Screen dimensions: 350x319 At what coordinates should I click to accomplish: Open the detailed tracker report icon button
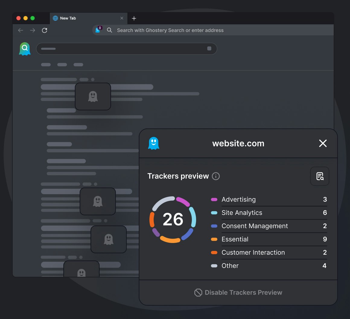pyautogui.click(x=320, y=176)
